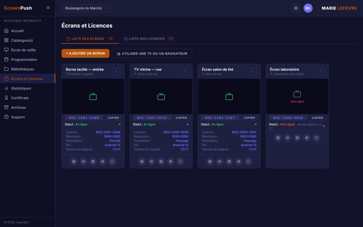Image resolution: width=363 pixels, height=227 pixels.
Task: Click the power icon on TV vitrine card
Action: [180, 161]
